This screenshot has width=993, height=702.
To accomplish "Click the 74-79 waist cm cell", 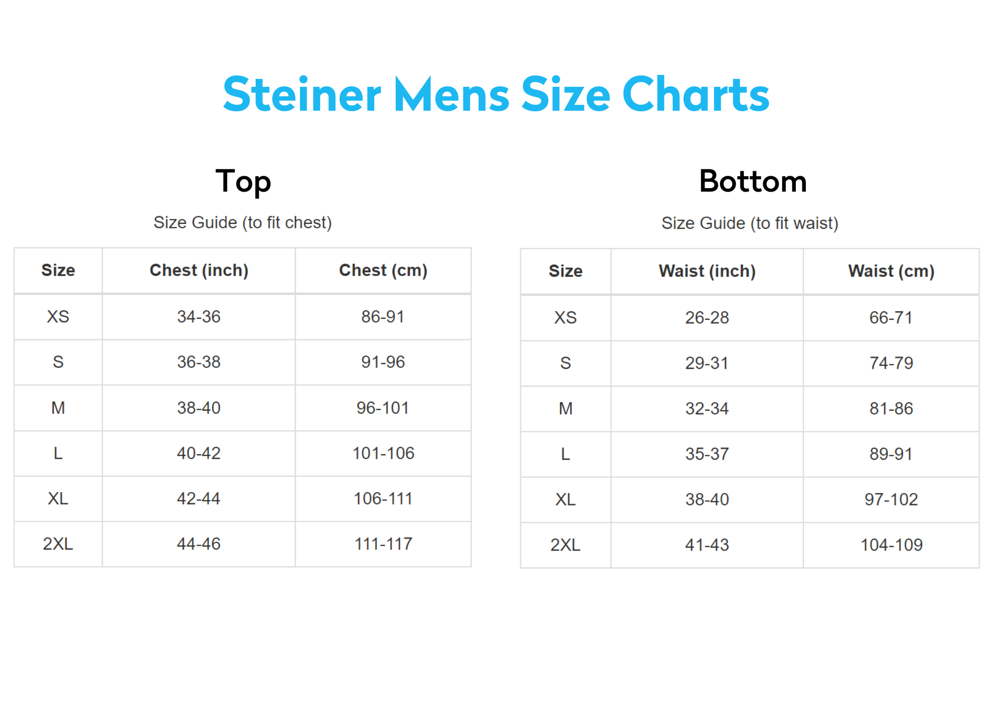I will 891,363.
